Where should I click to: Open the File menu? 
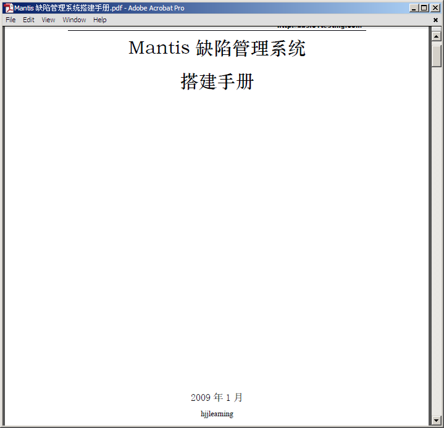[x=10, y=20]
